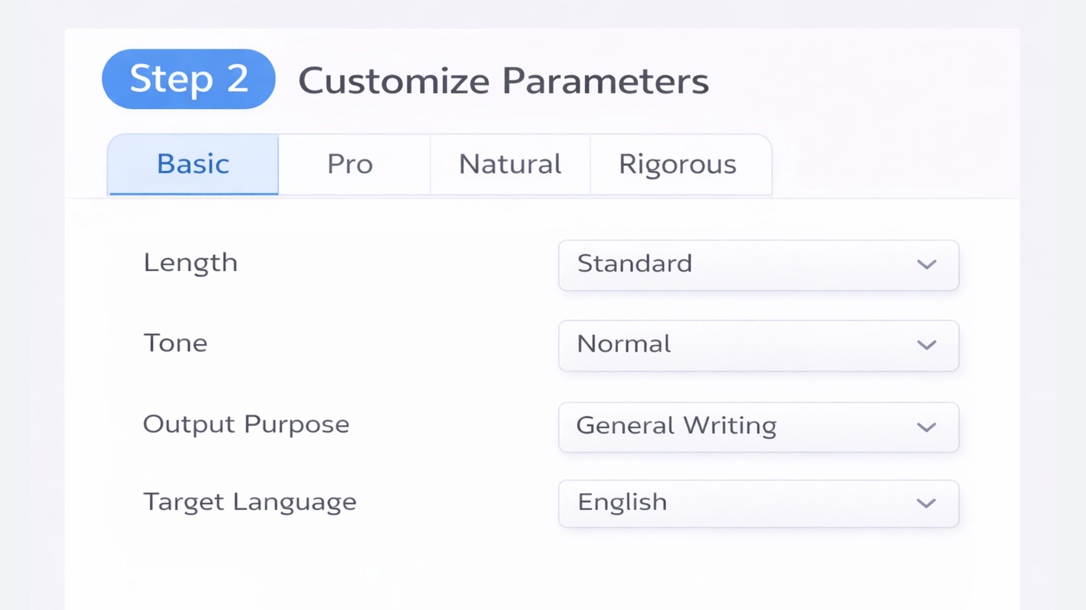Click the Tone field label
Viewport: 1086px width, 610px height.
176,343
